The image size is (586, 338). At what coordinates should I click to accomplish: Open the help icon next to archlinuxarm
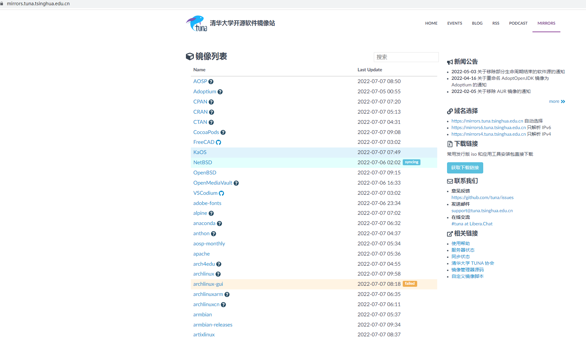coord(227,295)
